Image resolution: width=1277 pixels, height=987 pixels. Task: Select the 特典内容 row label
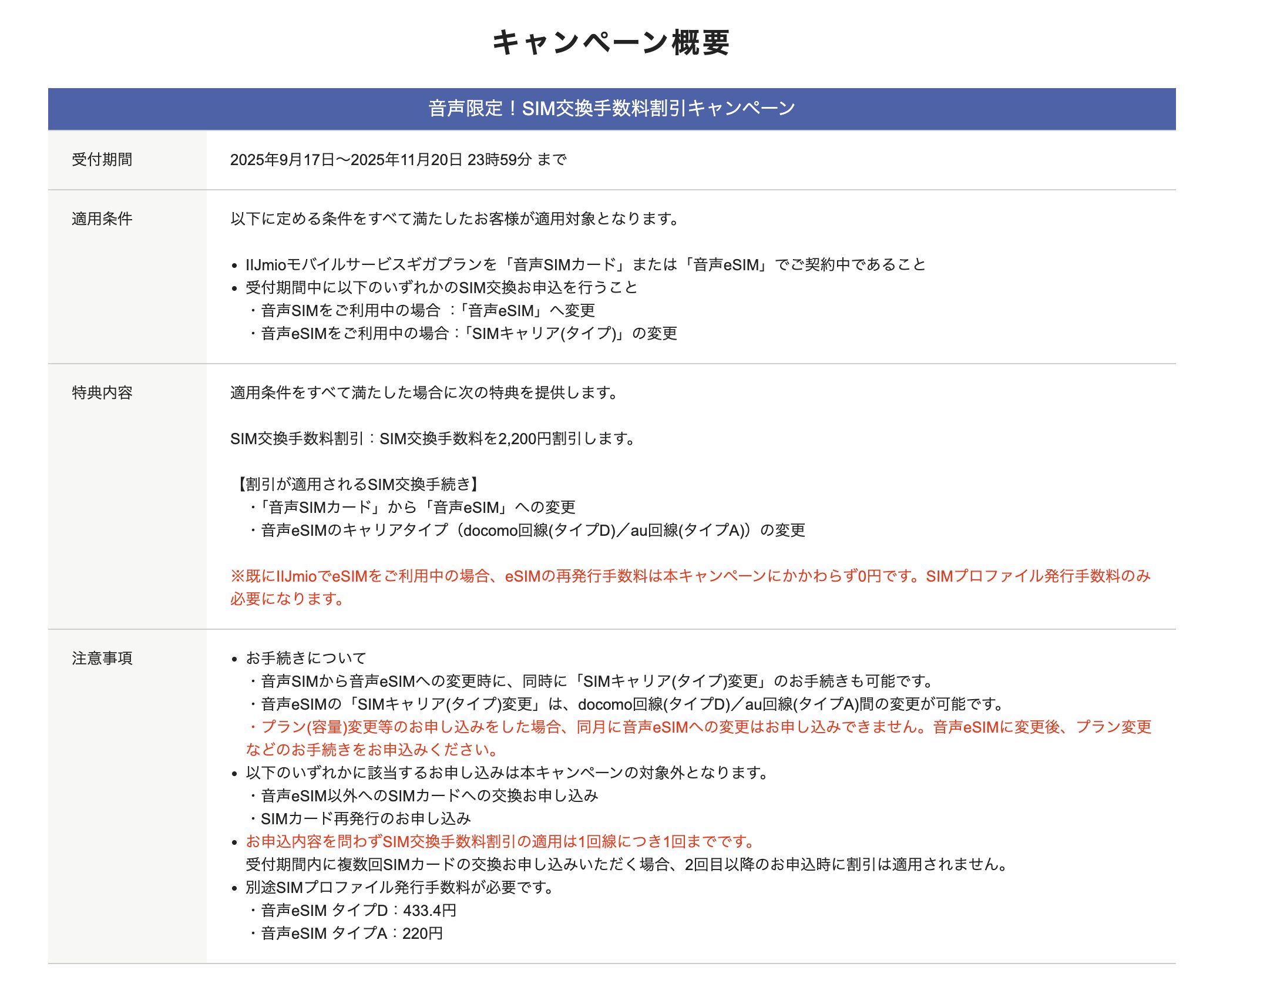[102, 393]
